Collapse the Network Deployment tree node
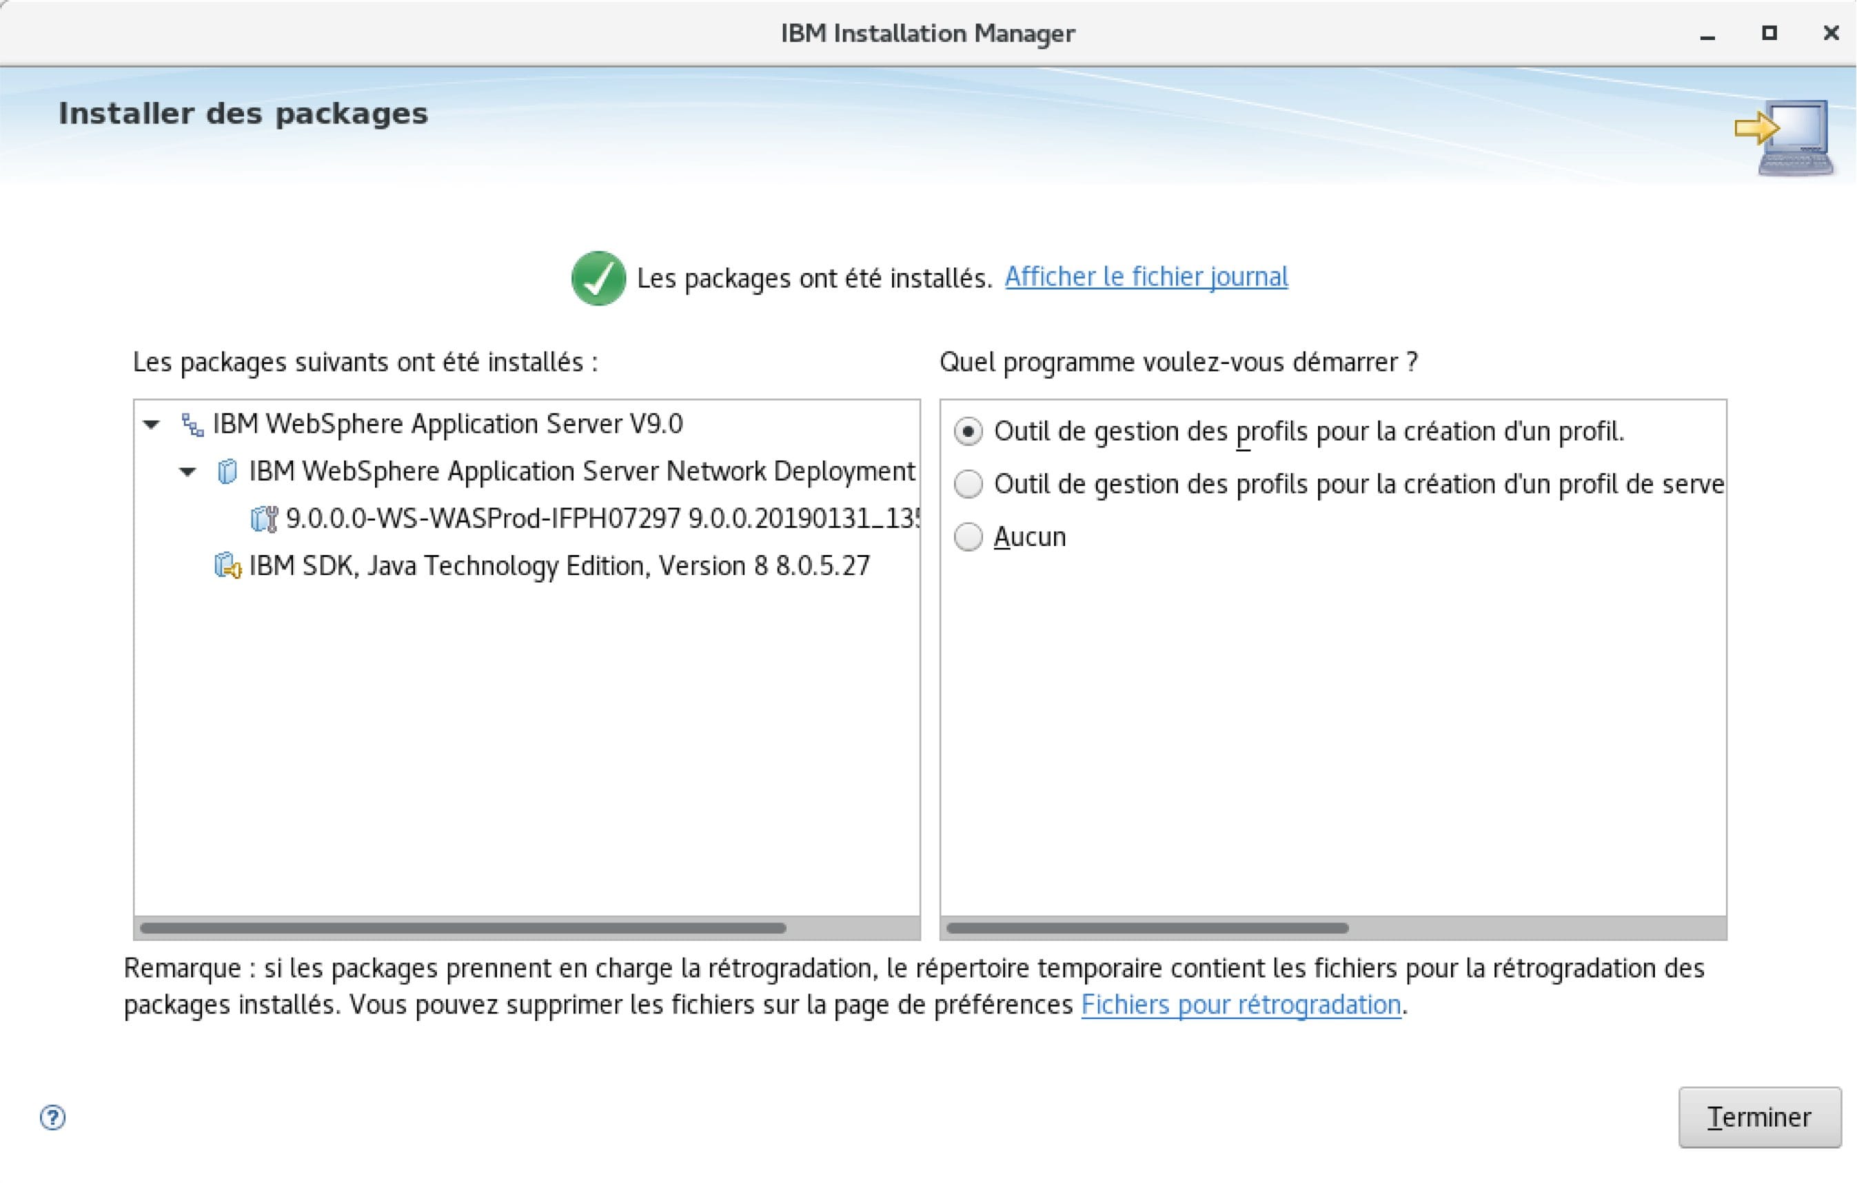The image size is (1857, 1183). click(x=187, y=472)
